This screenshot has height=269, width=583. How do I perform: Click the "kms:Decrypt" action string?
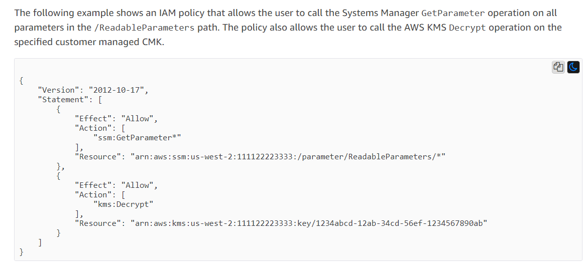click(123, 204)
